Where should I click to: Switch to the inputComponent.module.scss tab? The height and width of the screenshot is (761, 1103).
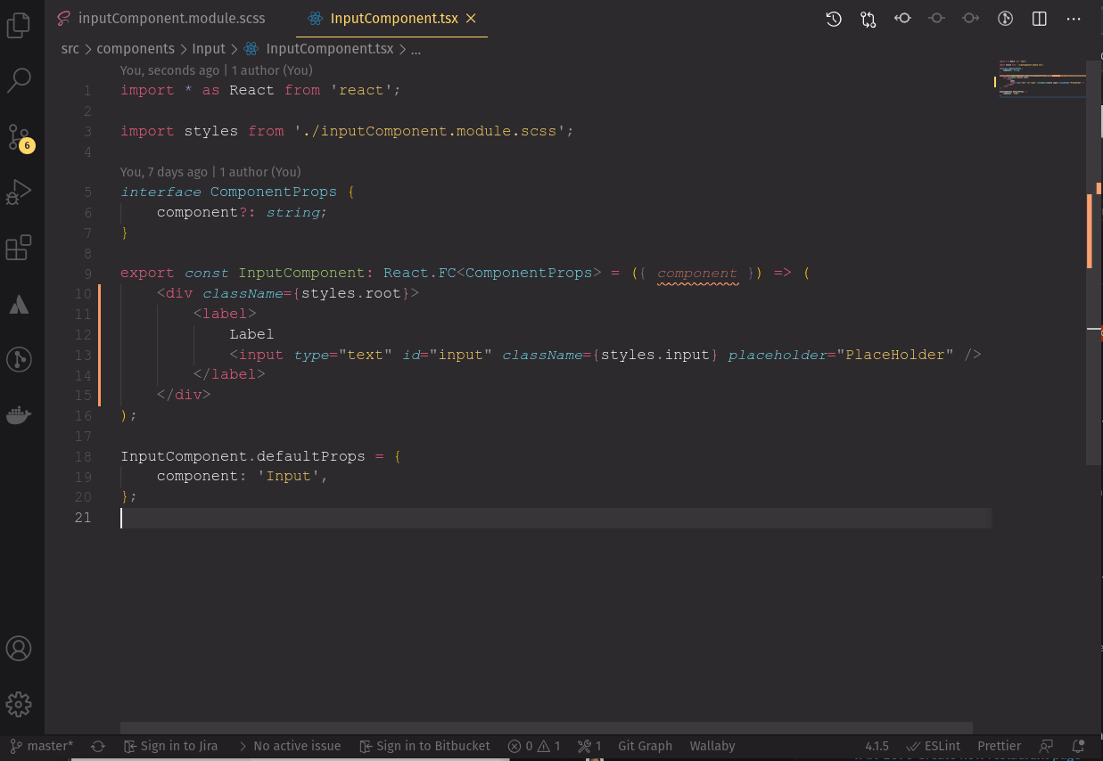[x=172, y=18]
